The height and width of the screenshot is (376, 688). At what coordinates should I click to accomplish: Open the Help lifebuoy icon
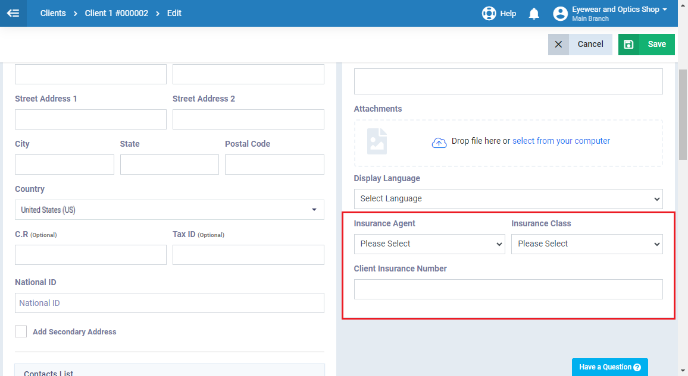coord(489,13)
